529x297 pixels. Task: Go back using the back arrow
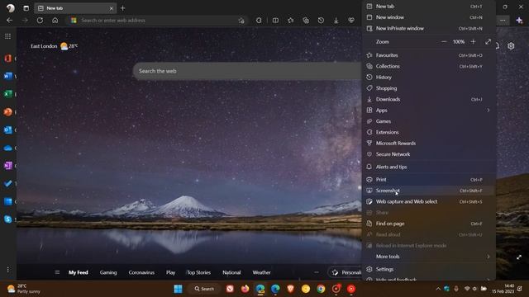point(9,20)
